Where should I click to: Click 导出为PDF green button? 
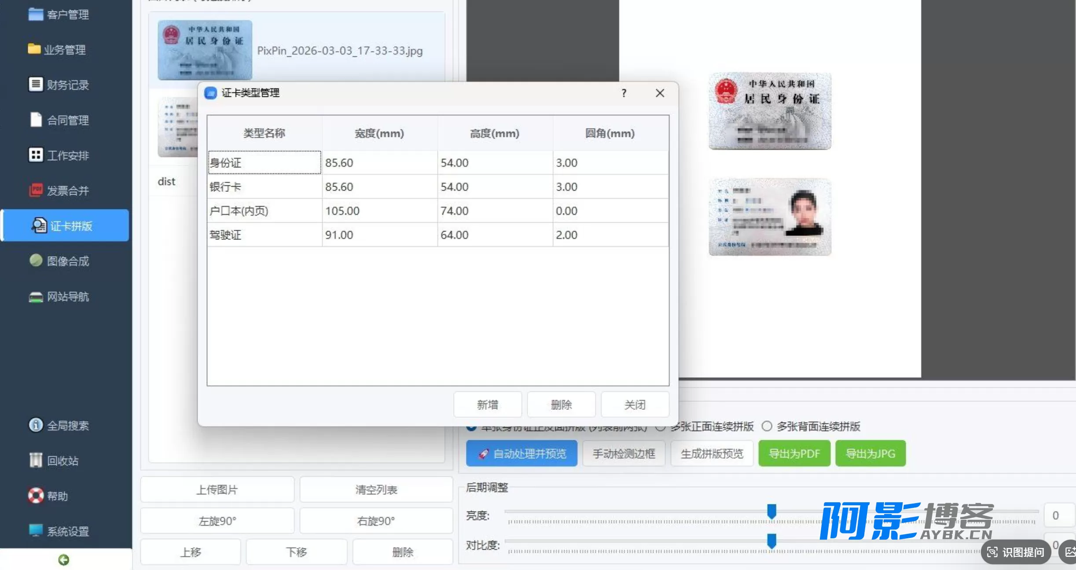click(x=794, y=453)
